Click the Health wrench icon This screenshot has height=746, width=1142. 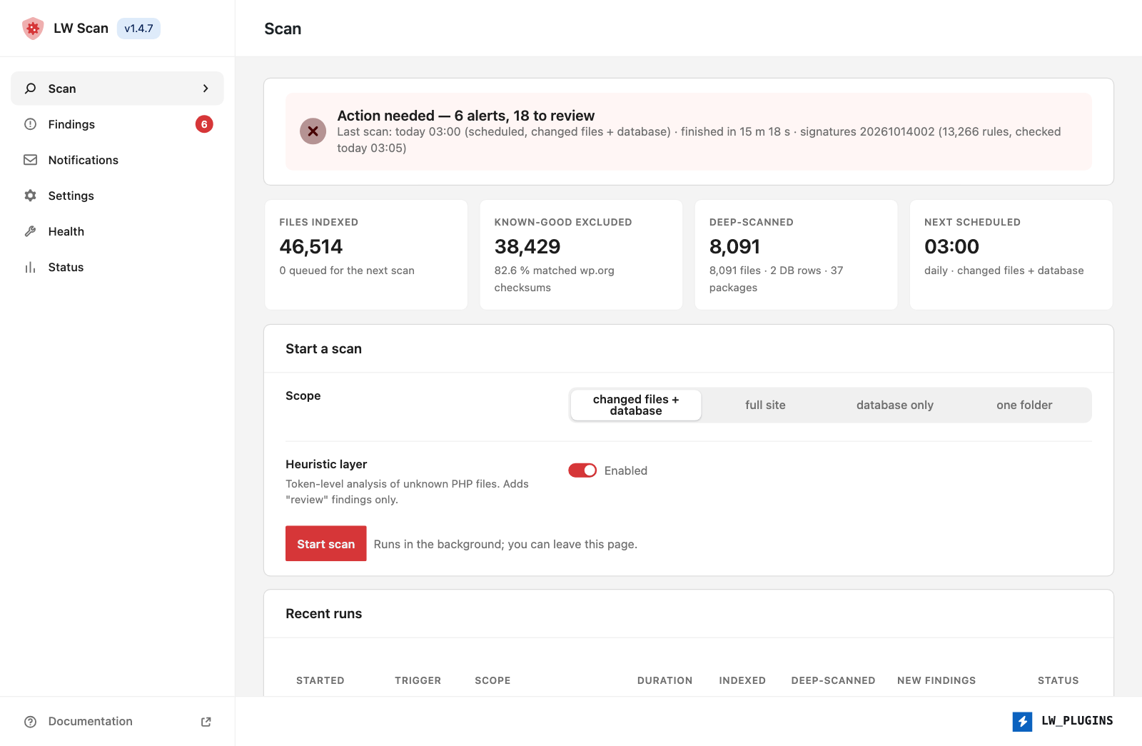point(30,231)
